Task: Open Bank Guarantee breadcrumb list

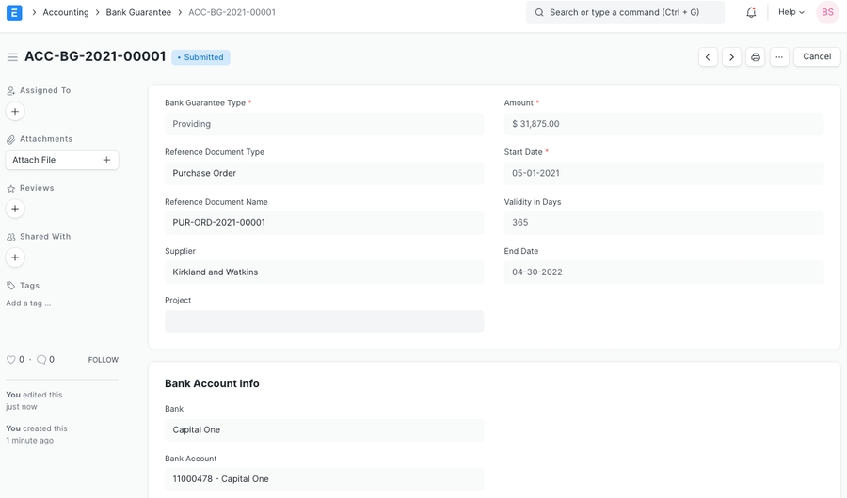Action: pos(138,13)
